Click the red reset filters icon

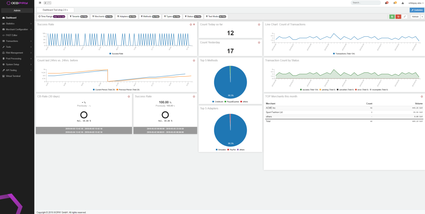398,17
